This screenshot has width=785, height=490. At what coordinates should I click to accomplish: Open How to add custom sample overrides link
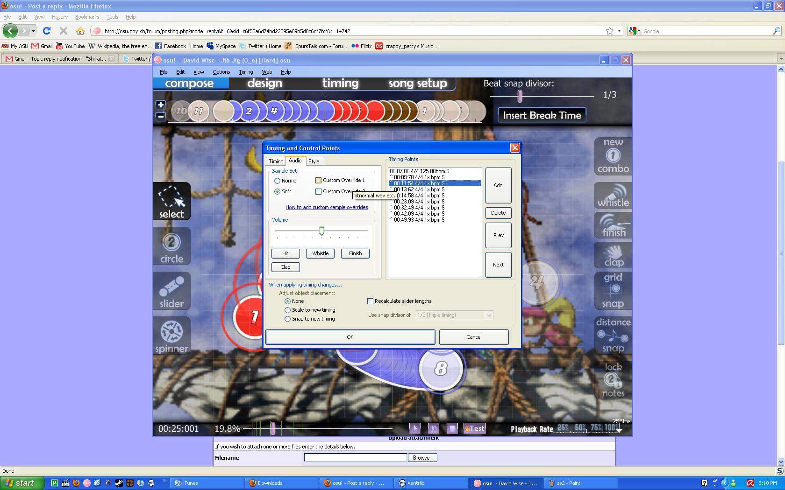point(327,207)
